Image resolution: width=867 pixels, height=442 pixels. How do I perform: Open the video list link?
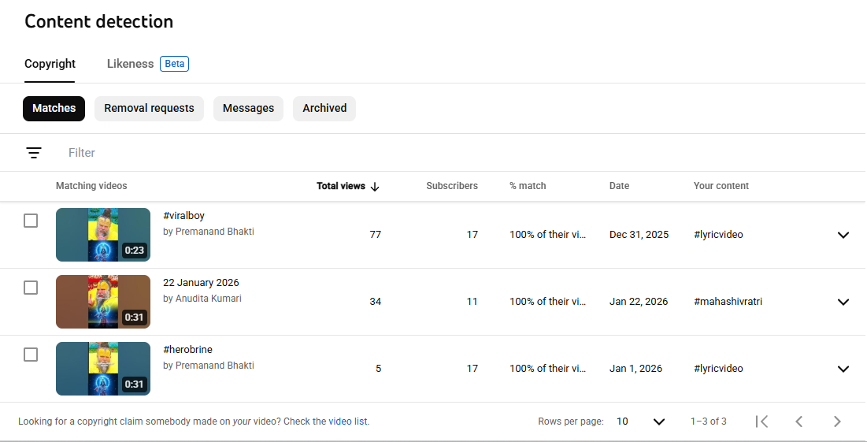click(x=348, y=422)
